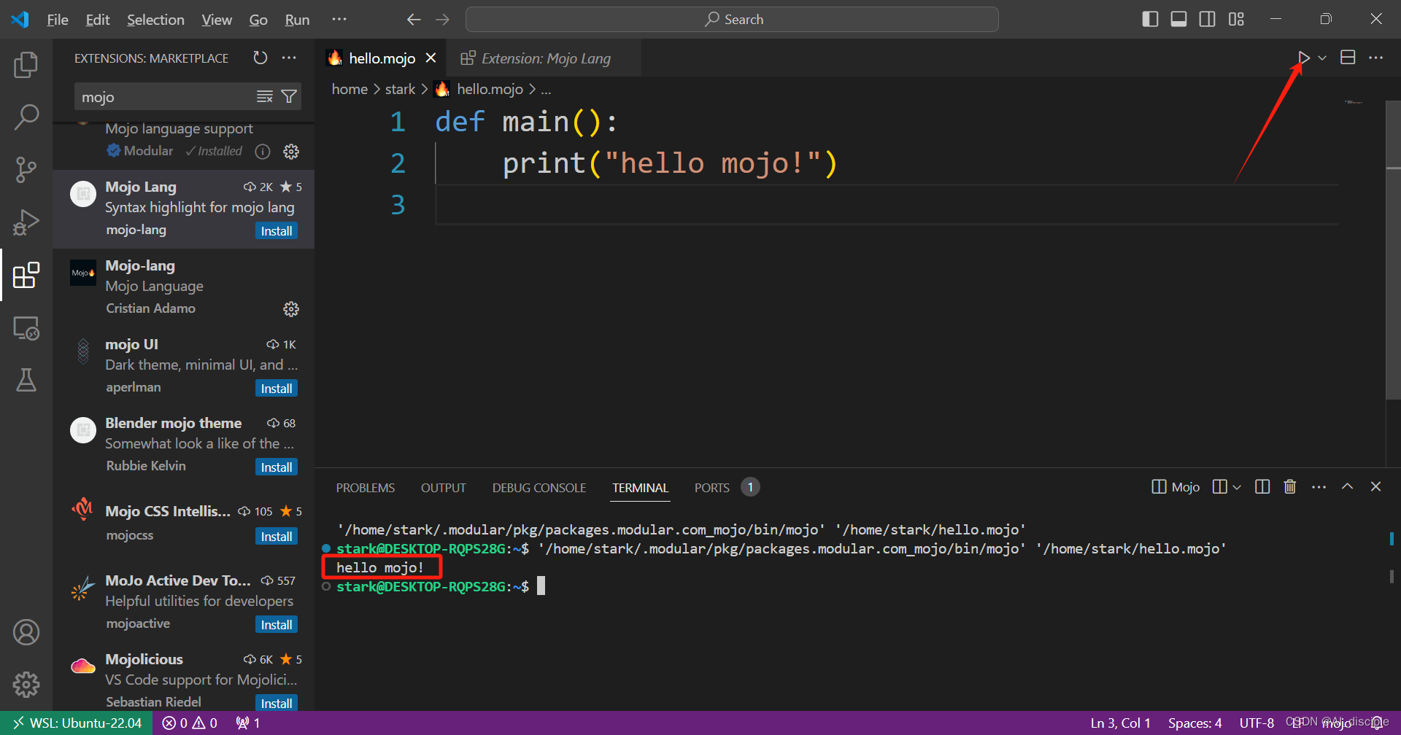Open errors and warnings status item
This screenshot has height=735, width=1401.
190,723
